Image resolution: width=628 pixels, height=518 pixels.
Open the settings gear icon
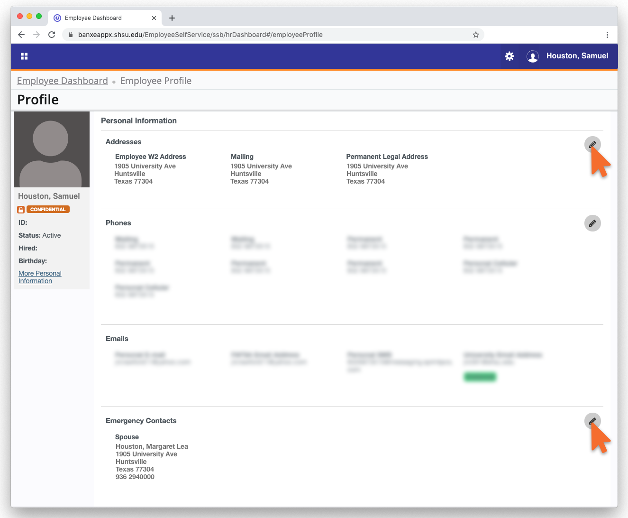(510, 56)
